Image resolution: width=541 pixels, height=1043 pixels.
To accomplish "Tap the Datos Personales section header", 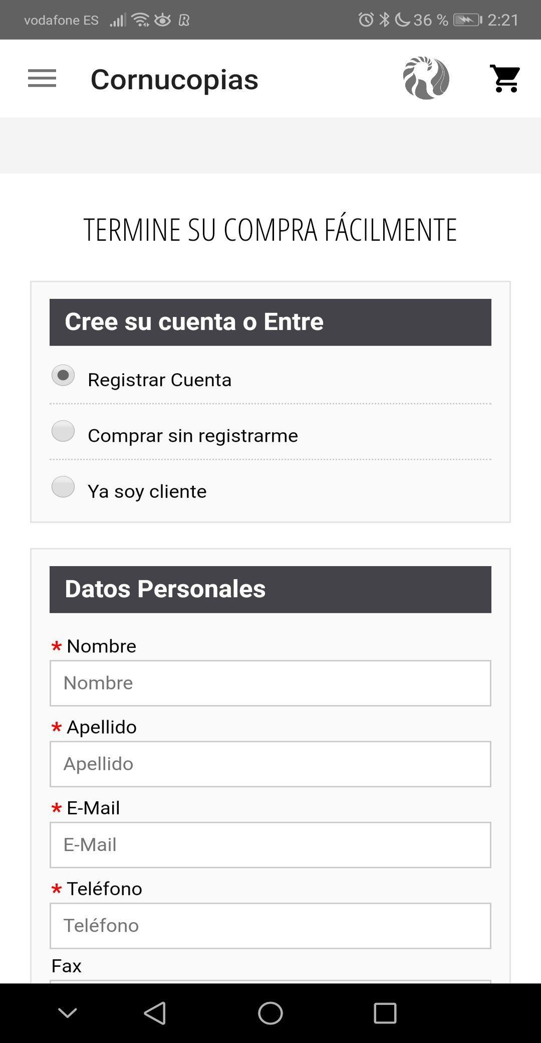I will pos(270,589).
